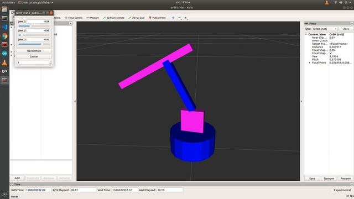Click Remove in the Views panel

(329, 179)
